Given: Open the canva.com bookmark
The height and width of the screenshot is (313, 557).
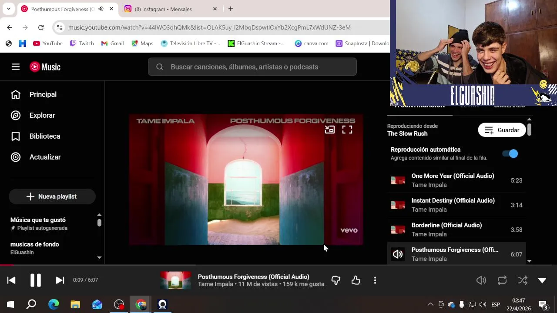Looking at the screenshot, I should (x=311, y=43).
